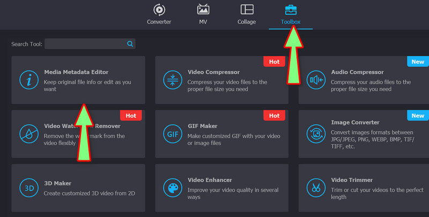The width and height of the screenshot is (429, 217).
Task: Click the Media Metadata Editor info icon
Action: point(28,80)
